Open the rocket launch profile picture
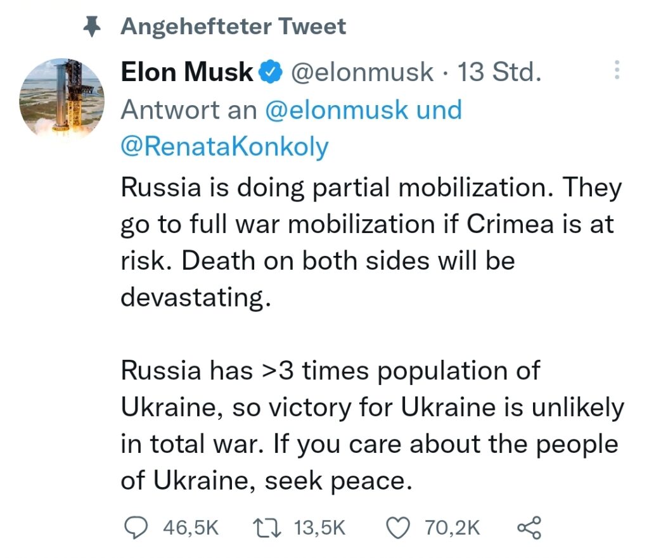This screenshot has width=649, height=558. click(62, 100)
